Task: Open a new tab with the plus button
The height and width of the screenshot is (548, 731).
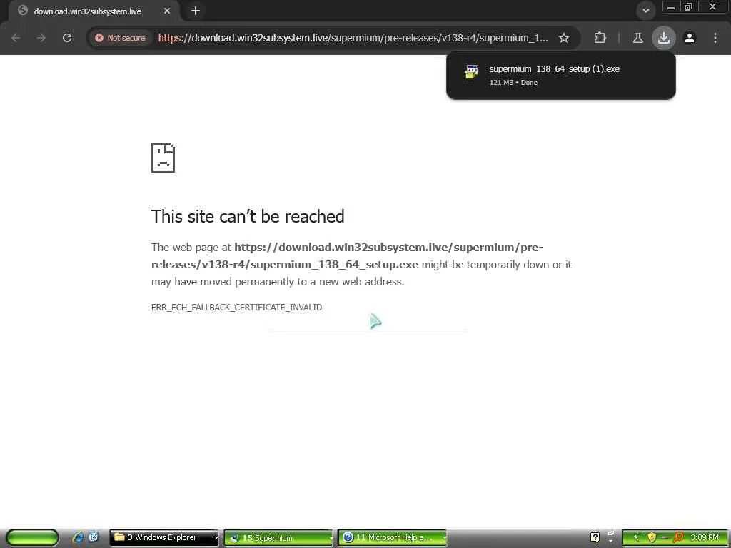Action: [196, 11]
